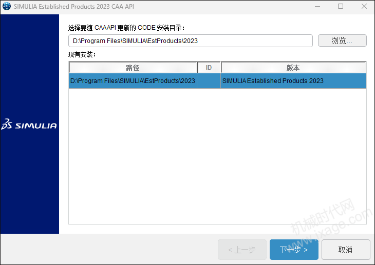Click the installer app icon in the title bar
Viewport: 375px width, 265px height.
7,6
